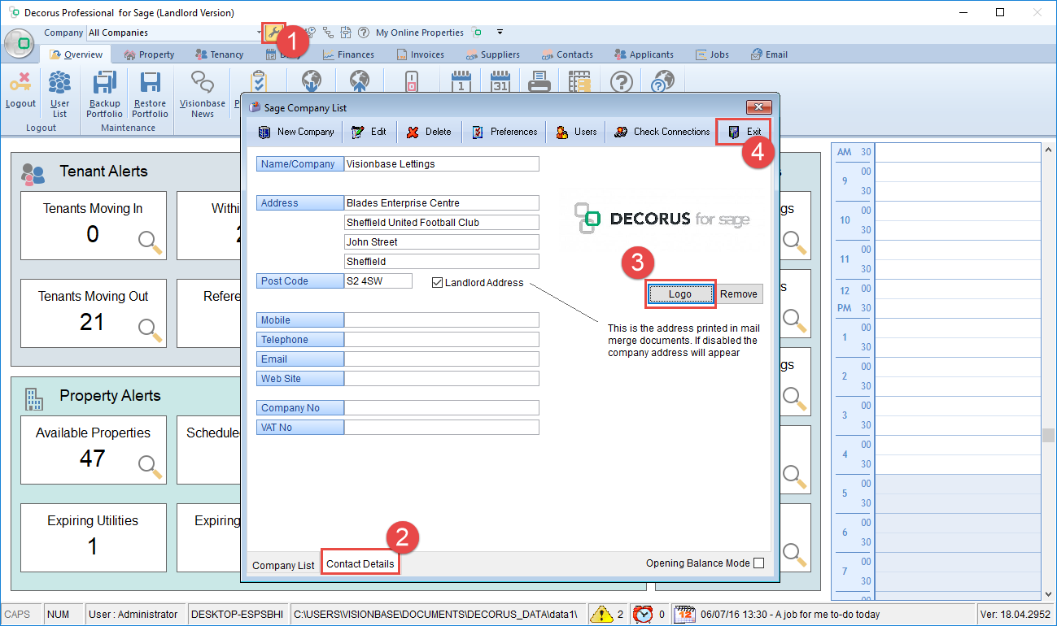Open company settings via the wrench icon
This screenshot has height=626, width=1057.
tap(273, 33)
